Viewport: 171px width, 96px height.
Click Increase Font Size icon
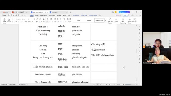pos(34,19)
